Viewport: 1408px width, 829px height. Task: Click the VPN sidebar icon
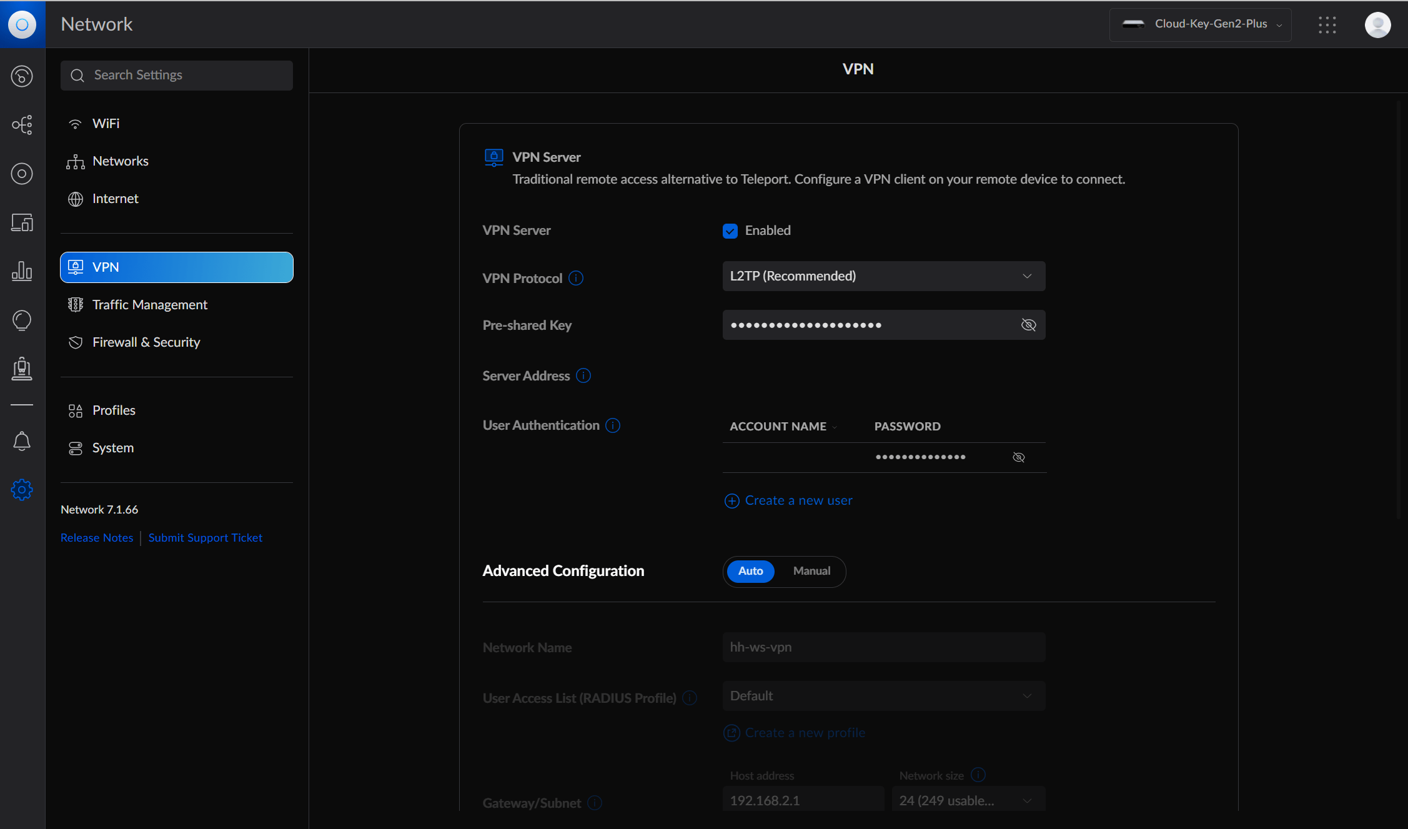[x=75, y=267]
